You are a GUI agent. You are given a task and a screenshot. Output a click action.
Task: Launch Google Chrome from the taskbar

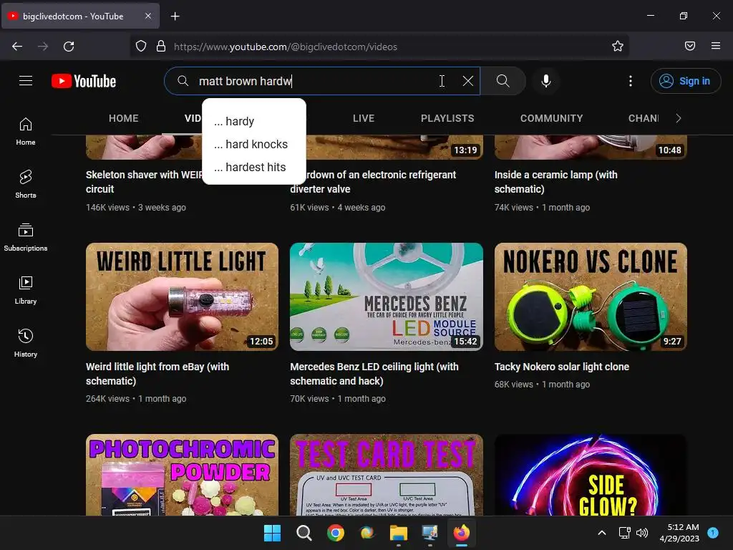tap(335, 533)
